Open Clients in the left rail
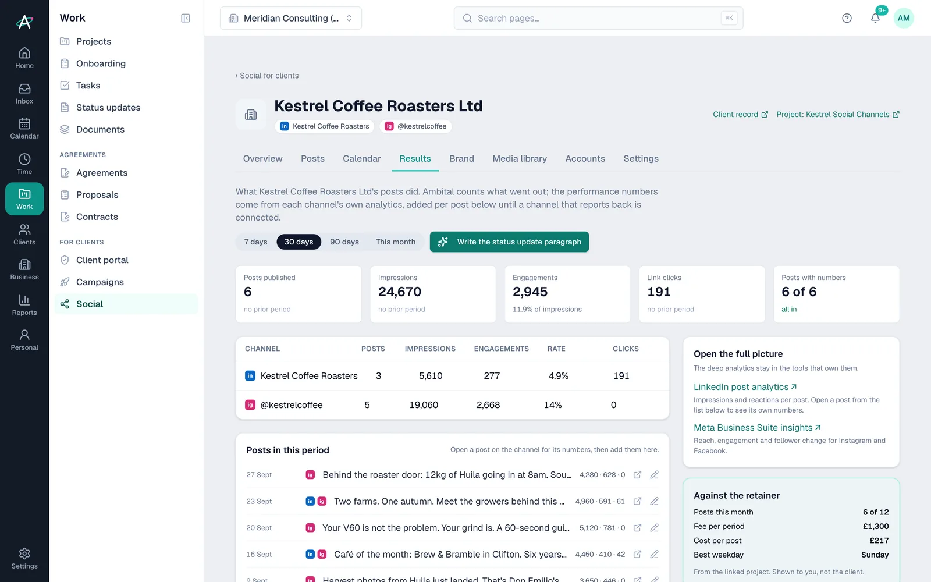931x582 pixels. pyautogui.click(x=24, y=234)
